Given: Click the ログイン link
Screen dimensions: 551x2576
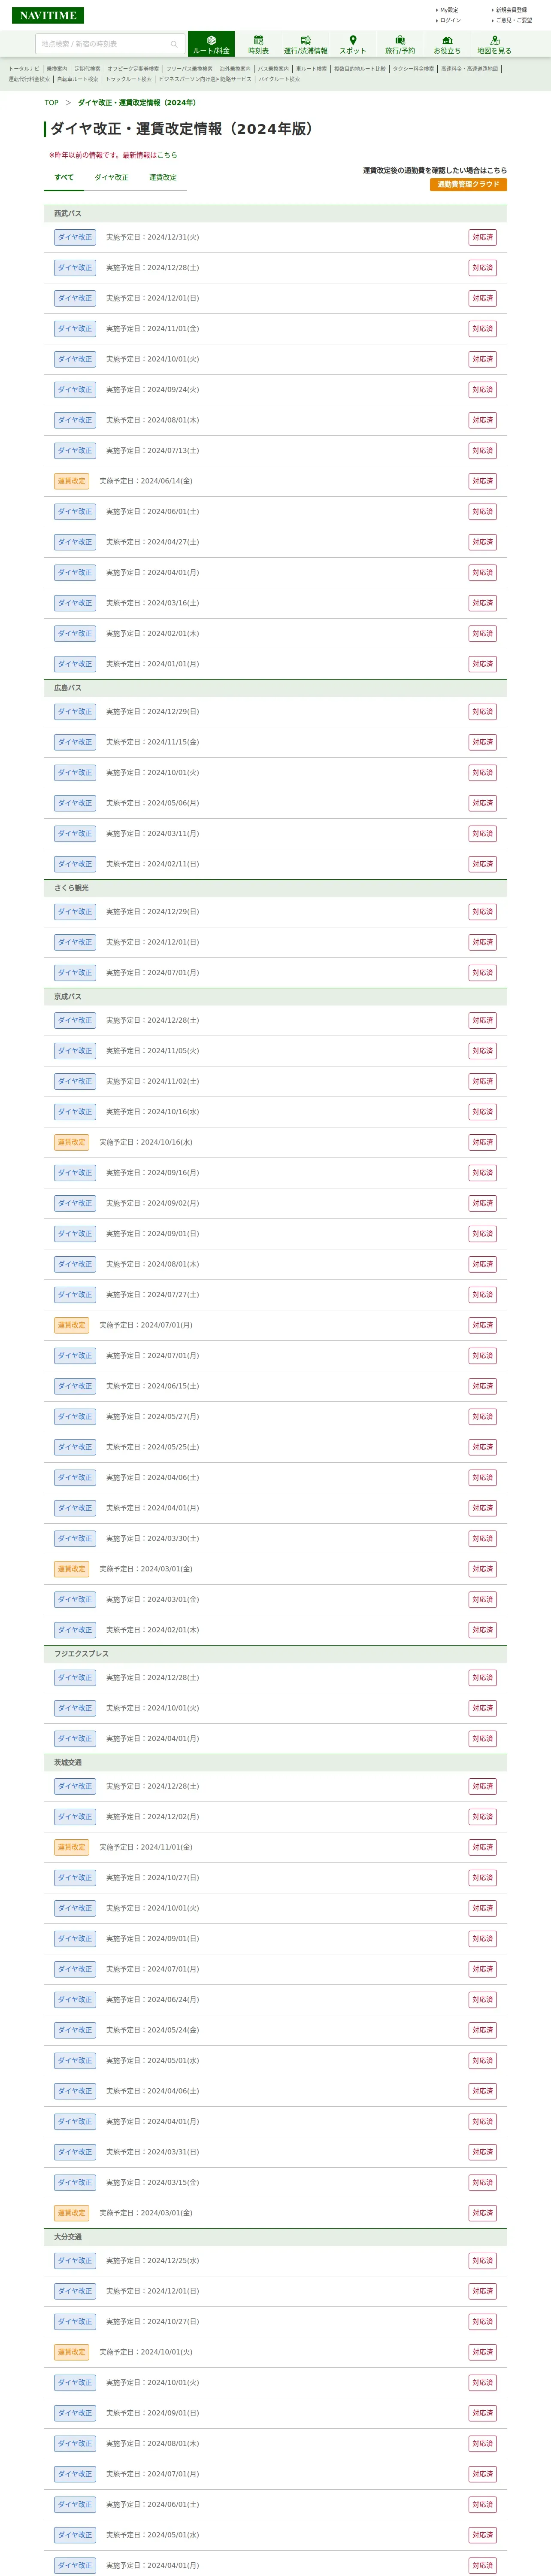Looking at the screenshot, I should tap(450, 20).
